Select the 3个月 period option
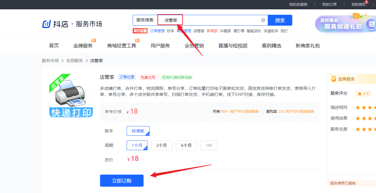Viewport: 376px width, 193px height. (x=162, y=145)
